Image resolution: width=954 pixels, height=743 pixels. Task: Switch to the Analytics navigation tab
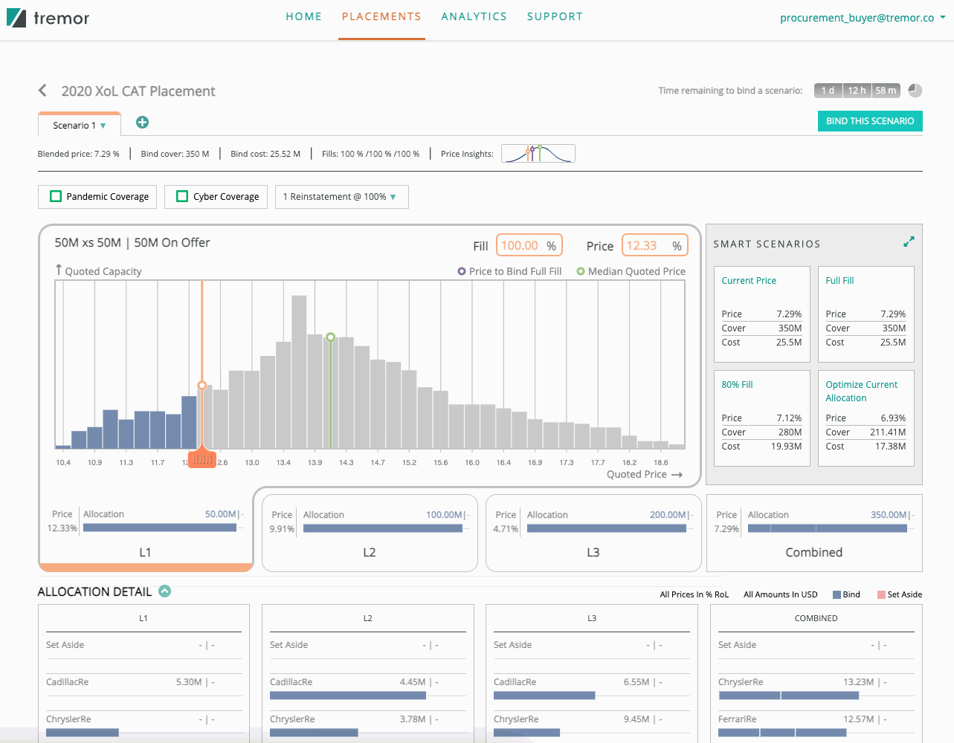tap(474, 16)
